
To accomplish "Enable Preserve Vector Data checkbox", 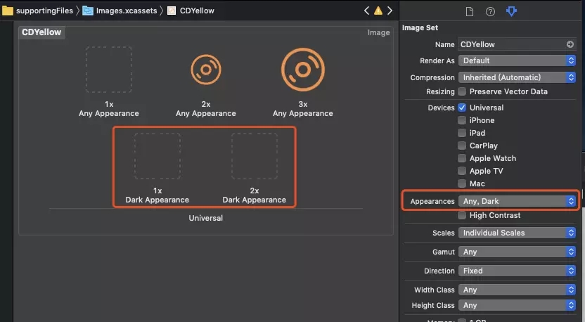I will (x=462, y=91).
